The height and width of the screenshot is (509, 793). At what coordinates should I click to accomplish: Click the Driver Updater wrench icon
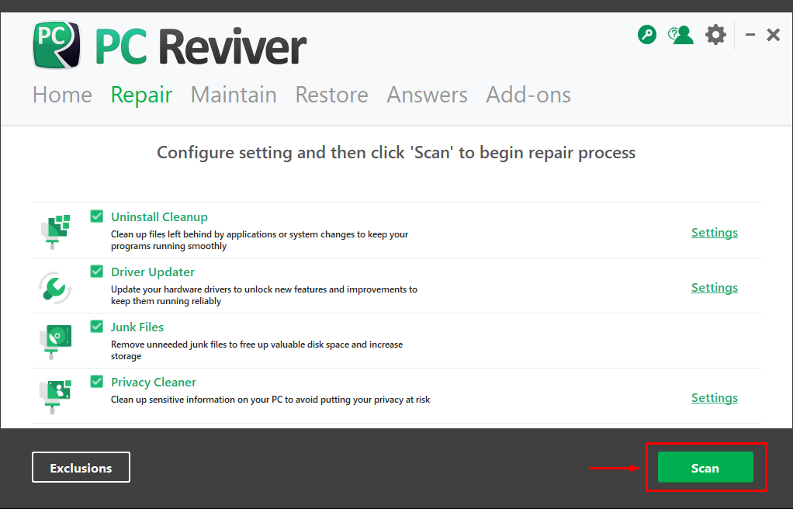(x=55, y=287)
